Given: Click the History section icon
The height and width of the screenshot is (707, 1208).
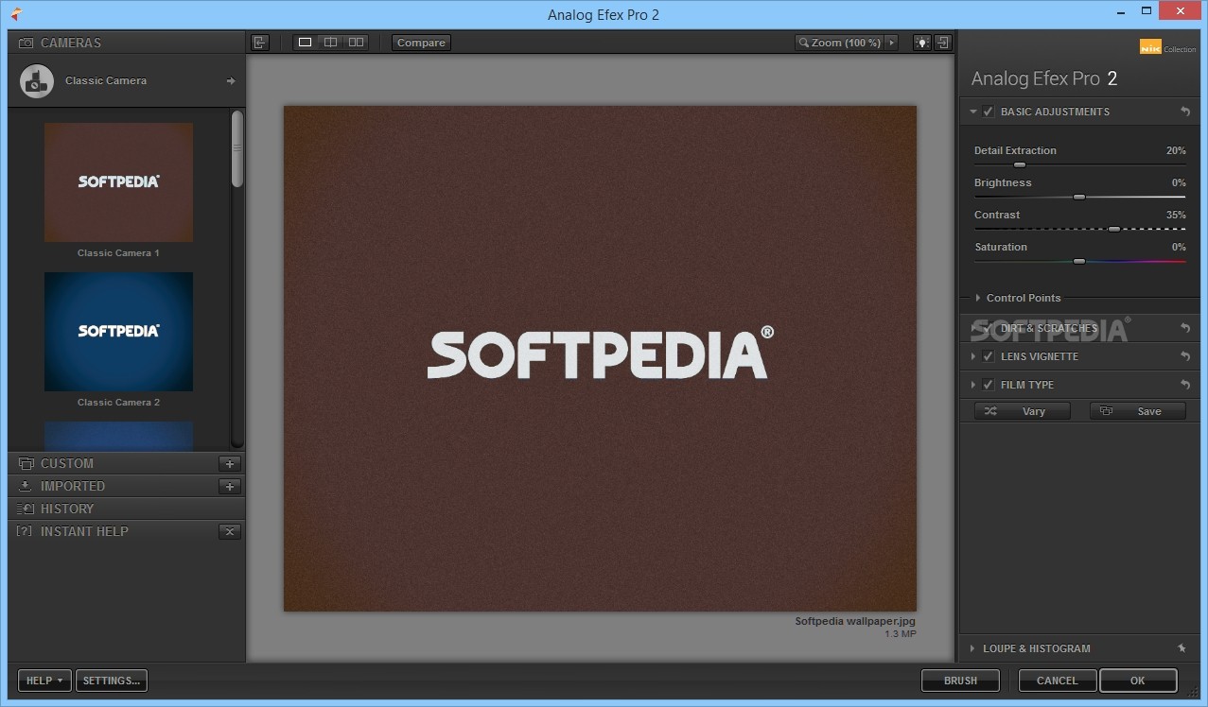Looking at the screenshot, I should pyautogui.click(x=26, y=509).
